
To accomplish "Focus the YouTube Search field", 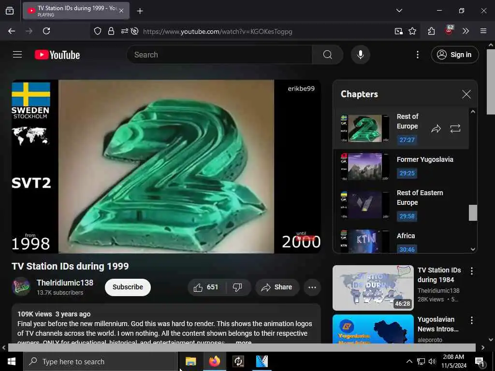I will click(220, 55).
